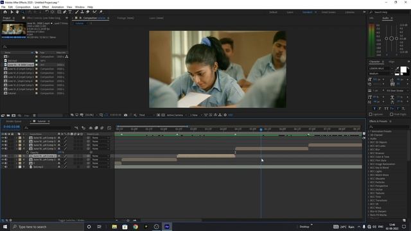Open the Active Camera dropdown

pos(177,115)
